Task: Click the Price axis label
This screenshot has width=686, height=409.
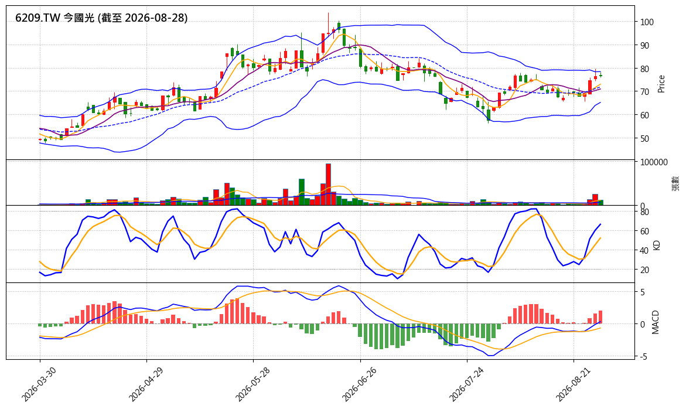Action: pos(661,84)
